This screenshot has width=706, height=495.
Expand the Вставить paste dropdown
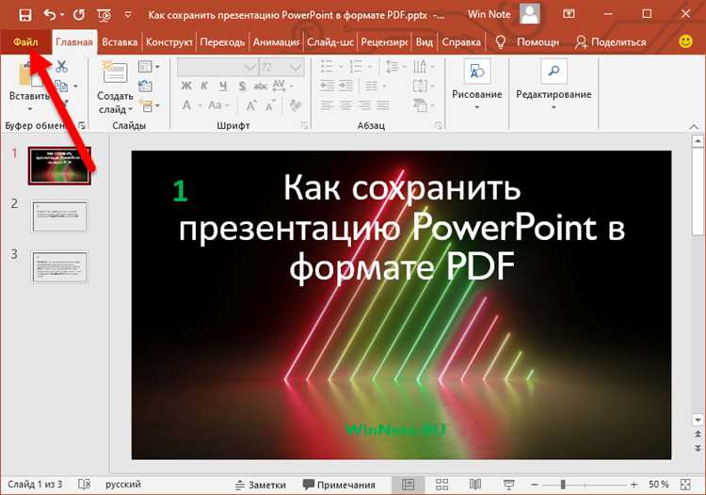tap(29, 109)
